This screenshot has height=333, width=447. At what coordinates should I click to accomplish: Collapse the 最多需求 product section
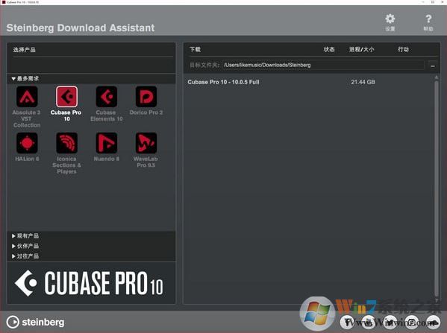pos(25,78)
